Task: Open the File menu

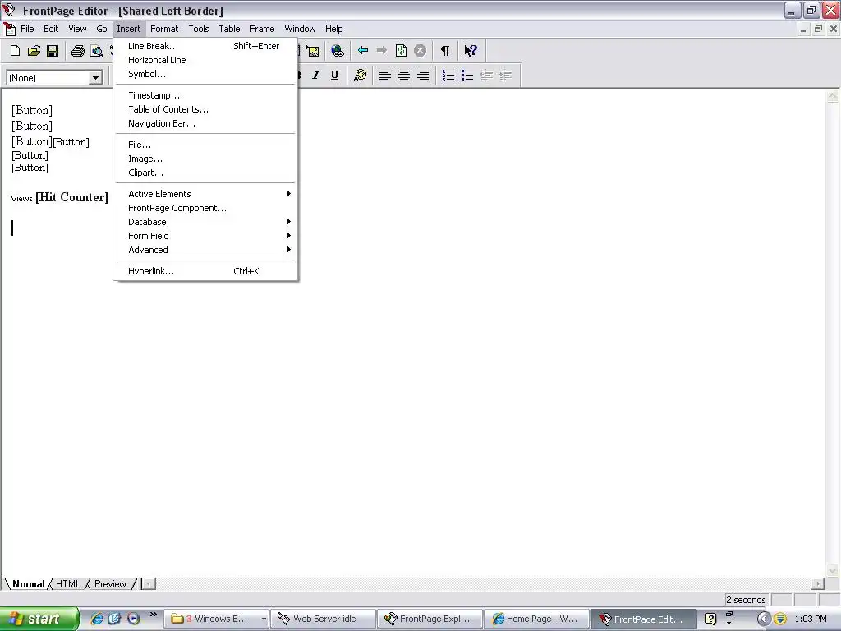Action: pyautogui.click(x=27, y=29)
